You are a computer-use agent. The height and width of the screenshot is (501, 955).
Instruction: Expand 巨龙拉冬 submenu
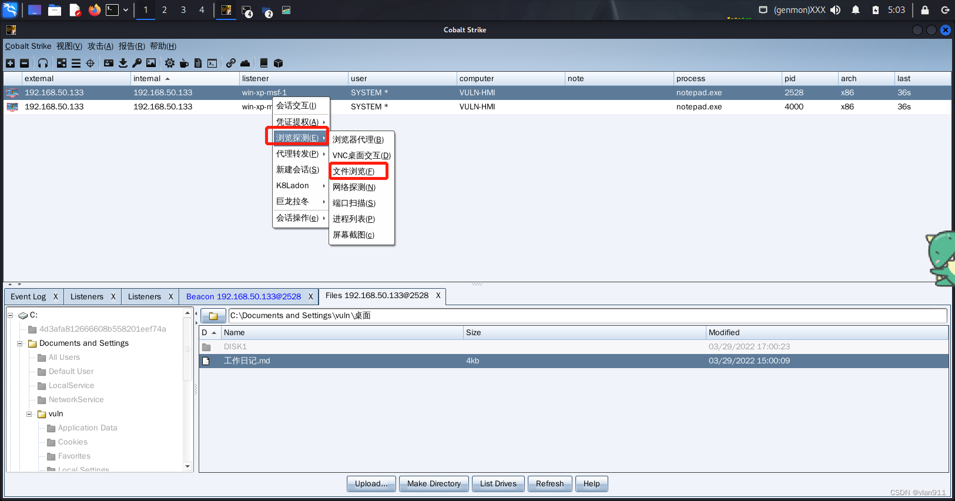[x=300, y=201]
